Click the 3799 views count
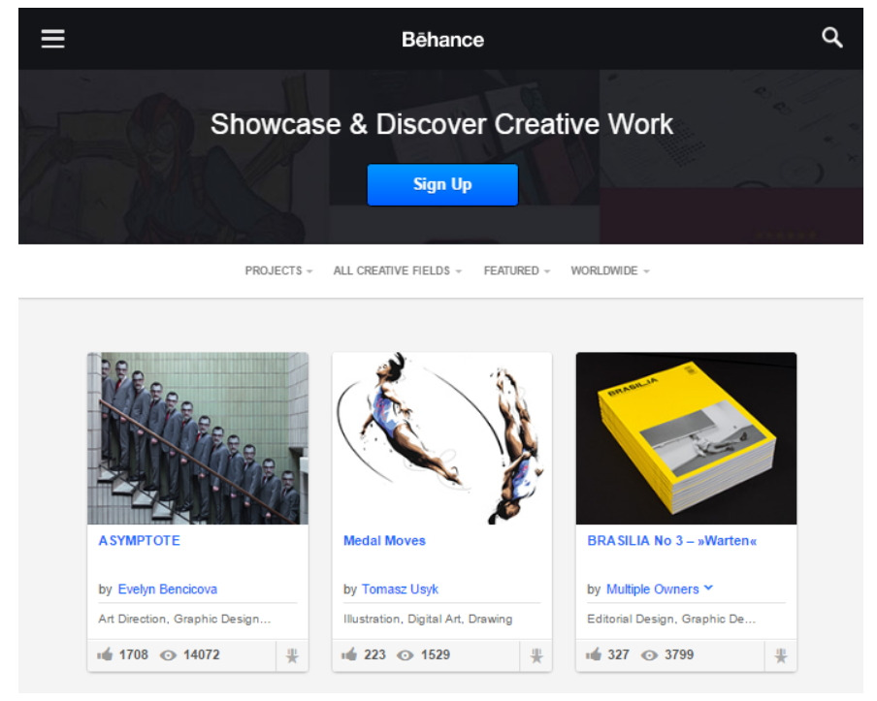The height and width of the screenshot is (701, 877). pos(679,654)
